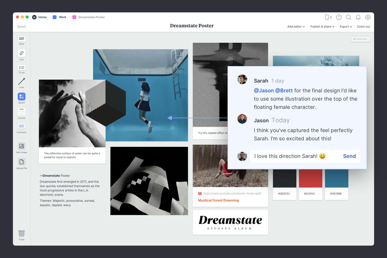Click the @Brett mention in Sarah's comment
387x258 pixels.
point(284,91)
